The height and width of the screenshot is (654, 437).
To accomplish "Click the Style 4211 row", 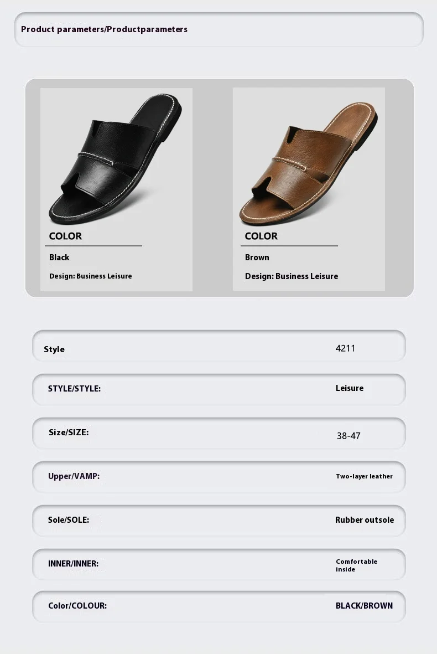I will [218, 346].
